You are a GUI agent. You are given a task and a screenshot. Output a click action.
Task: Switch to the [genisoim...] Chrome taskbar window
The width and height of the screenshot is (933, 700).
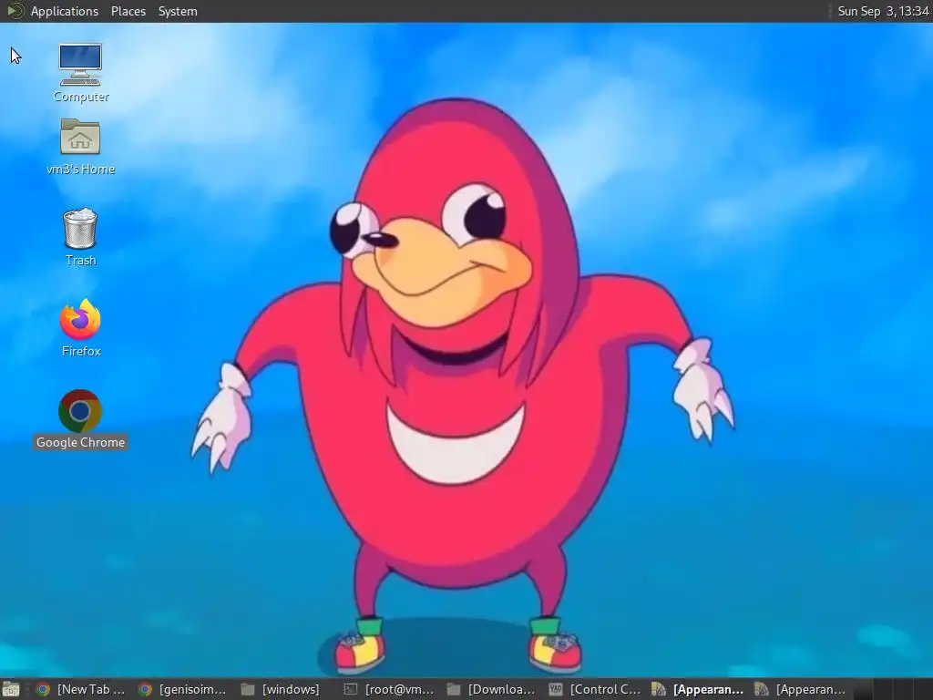pos(183,689)
